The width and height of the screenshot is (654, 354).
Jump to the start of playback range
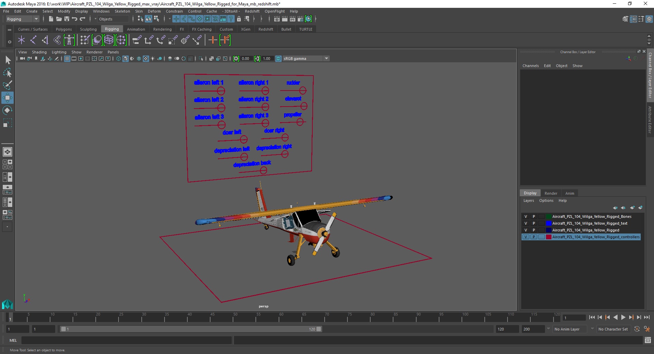pyautogui.click(x=592, y=317)
